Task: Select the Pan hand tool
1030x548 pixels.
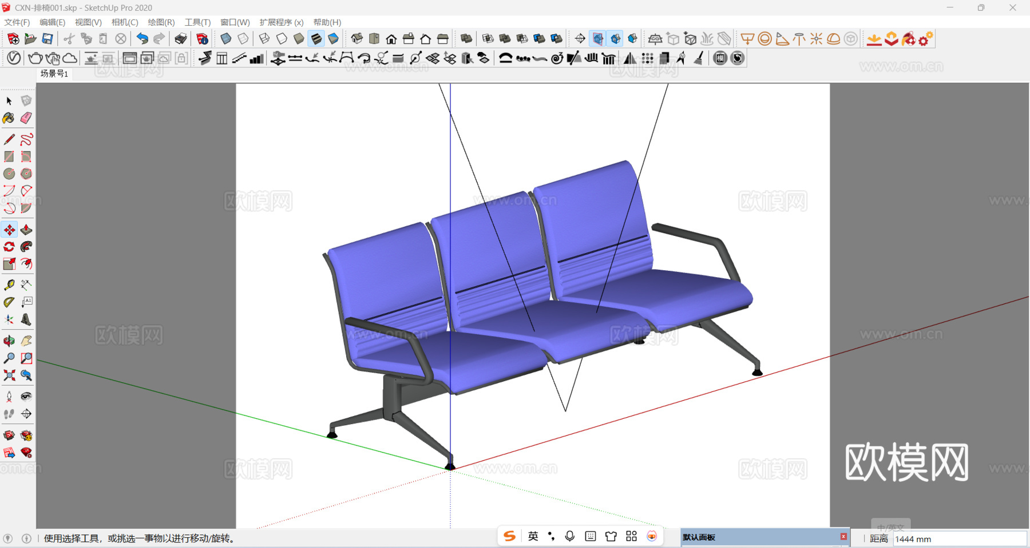Action: pos(26,341)
